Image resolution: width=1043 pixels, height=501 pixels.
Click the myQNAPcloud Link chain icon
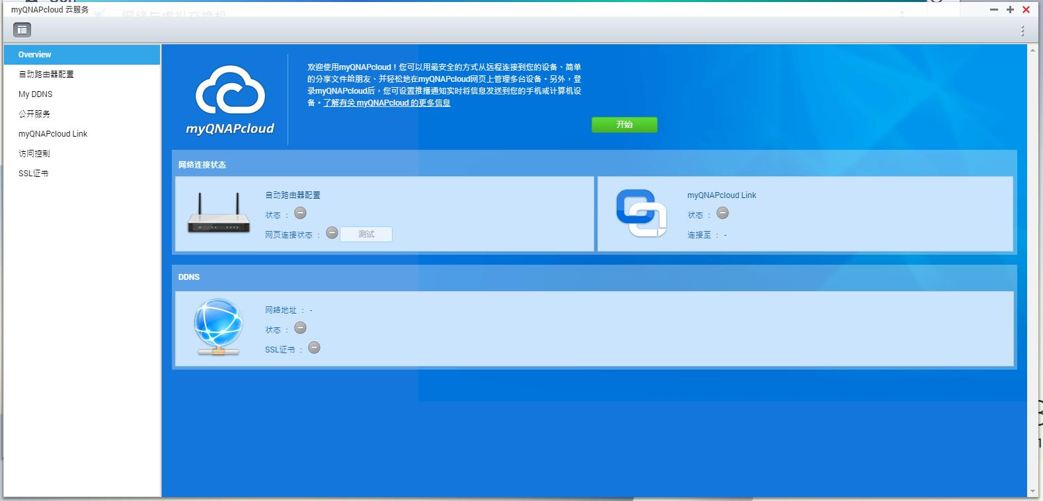(x=641, y=213)
